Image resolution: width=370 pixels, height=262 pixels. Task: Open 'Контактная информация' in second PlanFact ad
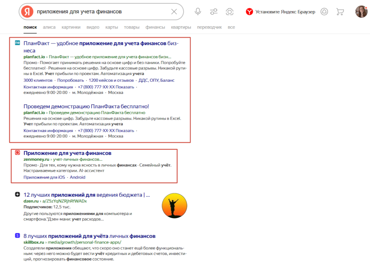pos(48,130)
